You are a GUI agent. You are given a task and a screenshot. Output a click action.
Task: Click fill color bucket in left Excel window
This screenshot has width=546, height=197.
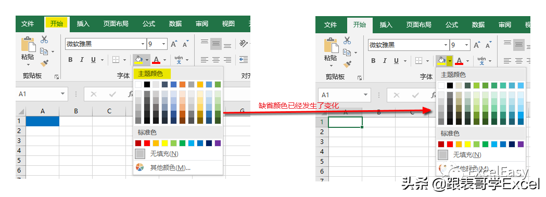pyautogui.click(x=138, y=60)
